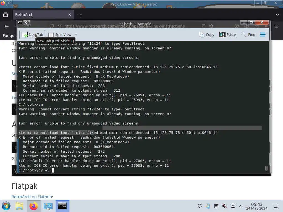Click the Split View button in Konsole
The height and width of the screenshot is (212, 283).
point(60,35)
